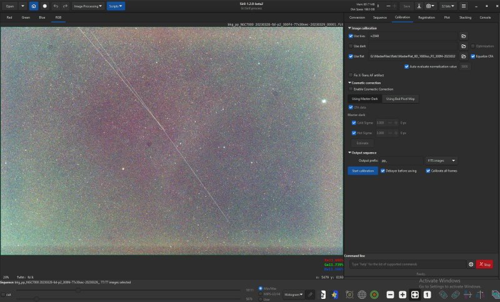The width and height of the screenshot is (500, 302).
Task: Open the dropdown arrow beside Open
Action: 22,6
